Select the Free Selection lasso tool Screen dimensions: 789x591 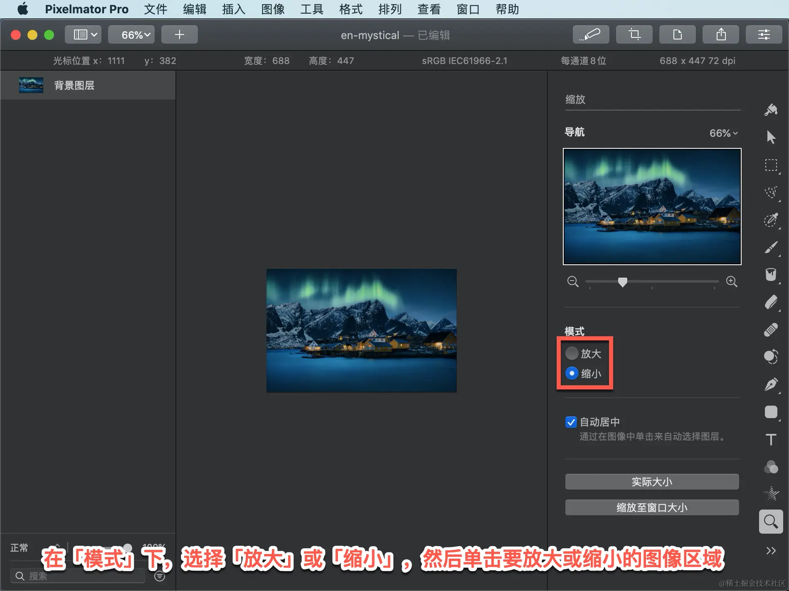coord(771,192)
